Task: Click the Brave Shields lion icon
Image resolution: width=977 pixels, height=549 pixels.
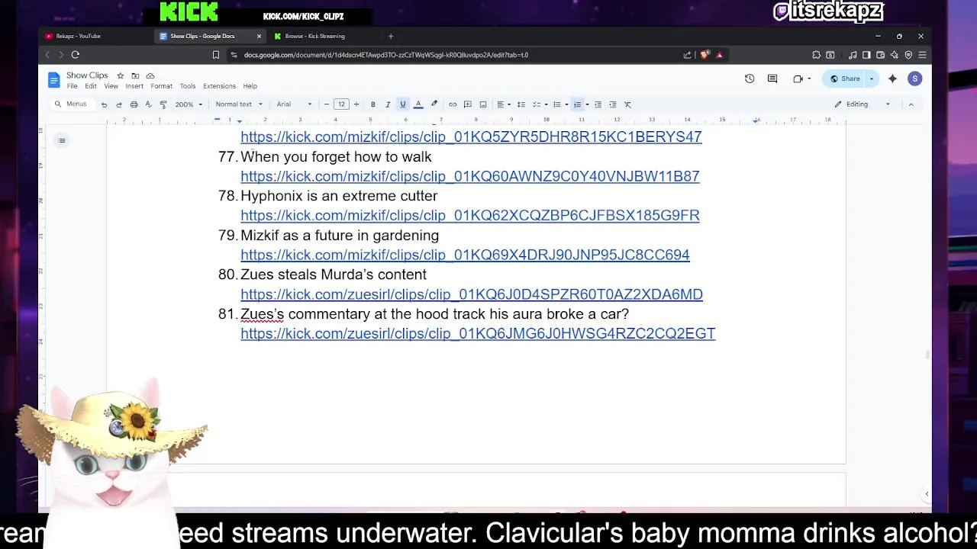Action: [705, 55]
